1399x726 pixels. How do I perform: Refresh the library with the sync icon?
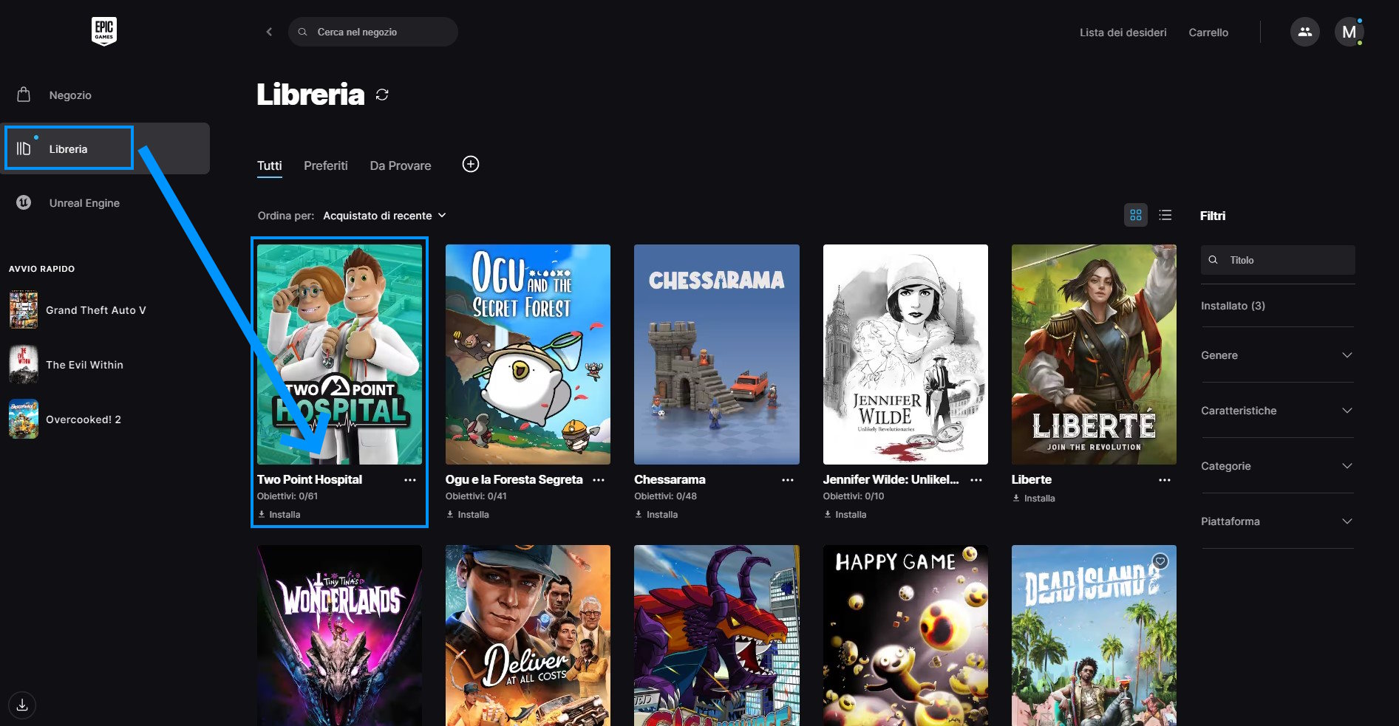(382, 95)
